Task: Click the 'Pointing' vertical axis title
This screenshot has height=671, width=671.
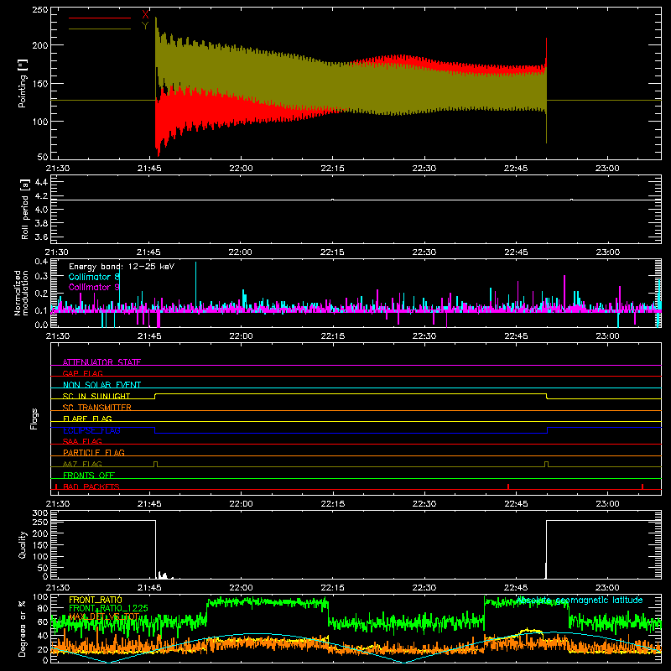Action: click(x=23, y=83)
